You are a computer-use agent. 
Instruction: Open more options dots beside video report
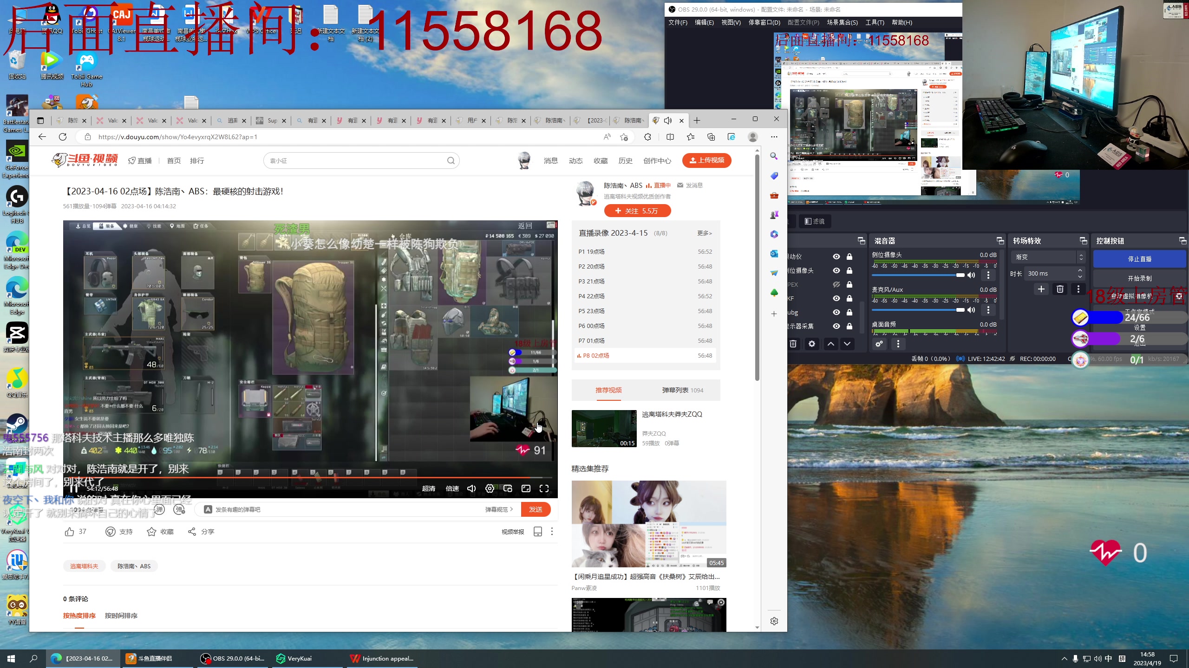point(552,532)
